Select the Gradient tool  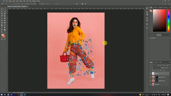[x=2, y=23]
